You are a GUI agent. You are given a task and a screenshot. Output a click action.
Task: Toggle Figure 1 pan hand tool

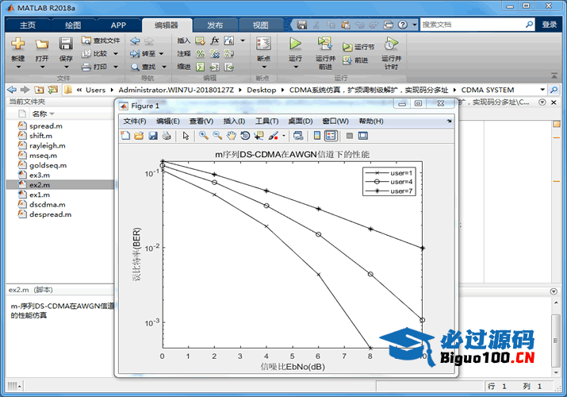(x=231, y=136)
